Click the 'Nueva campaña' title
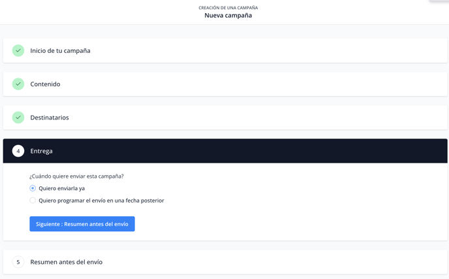 click(228, 16)
